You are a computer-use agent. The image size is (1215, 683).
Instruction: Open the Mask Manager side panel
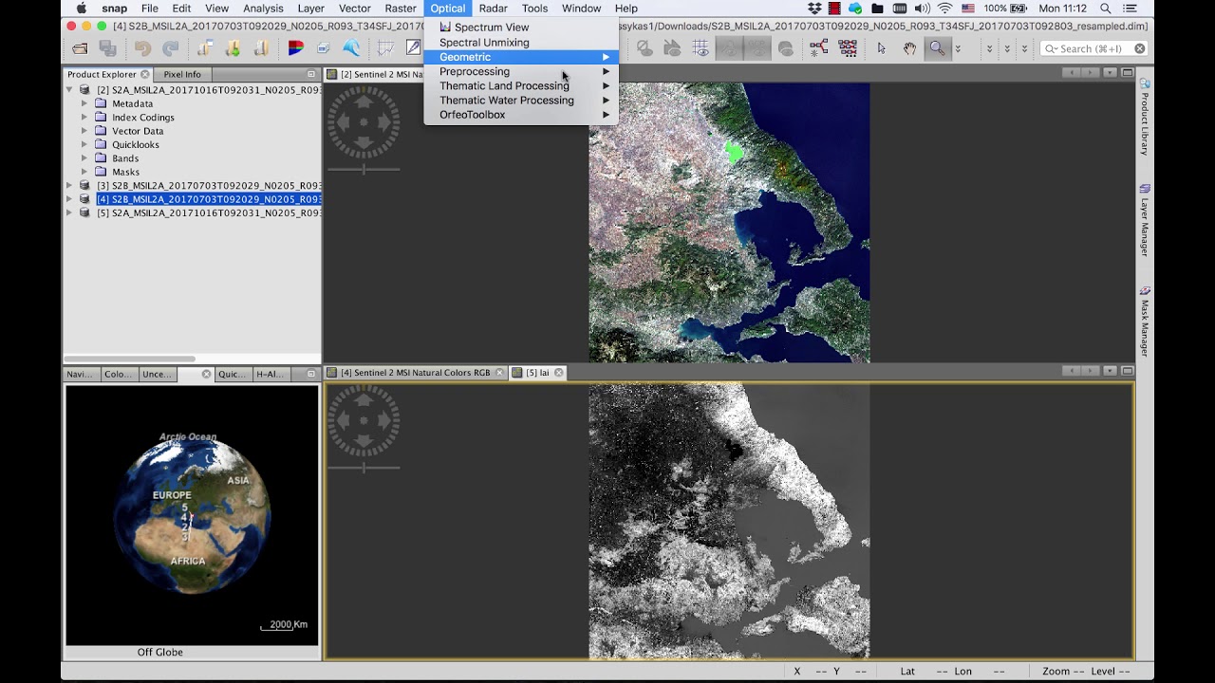1145,323
